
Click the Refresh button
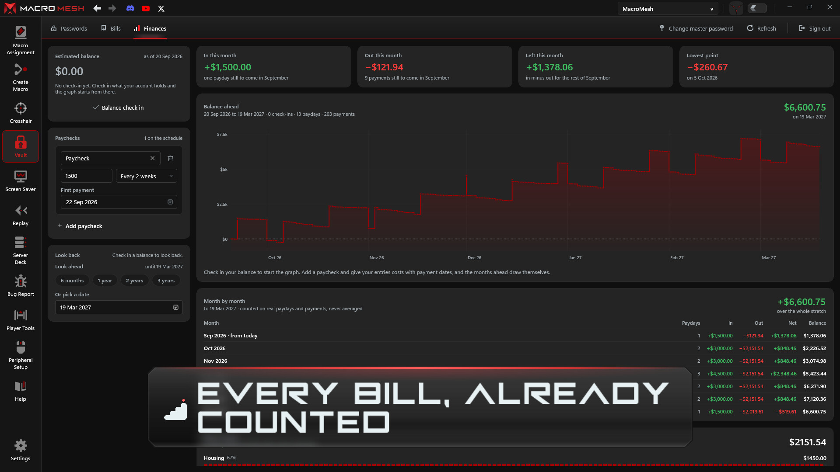pos(761,28)
